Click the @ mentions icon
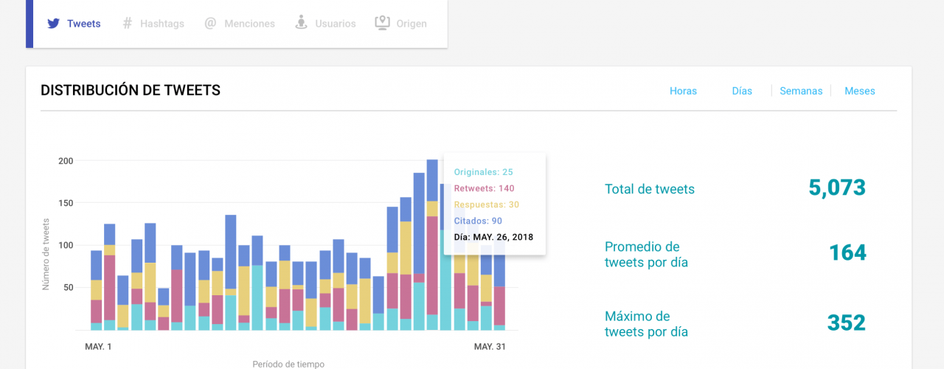Viewport: 944px width, 369px height. tap(210, 24)
